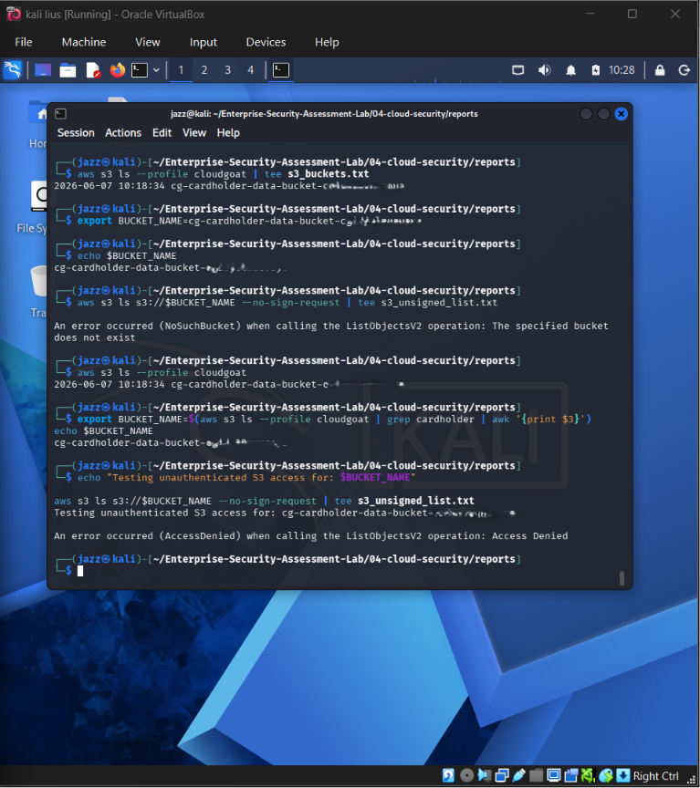Click the 10:28 panel clock

pos(622,70)
